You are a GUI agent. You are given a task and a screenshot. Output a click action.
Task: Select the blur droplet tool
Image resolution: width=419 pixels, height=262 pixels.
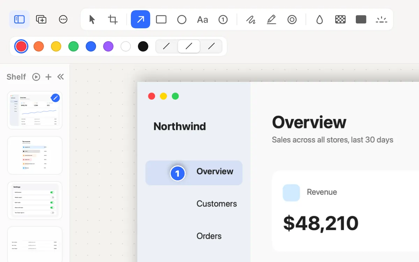point(319,19)
